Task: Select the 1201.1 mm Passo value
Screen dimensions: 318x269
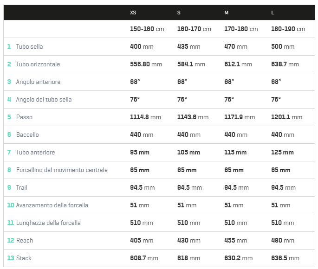Action: (286, 117)
